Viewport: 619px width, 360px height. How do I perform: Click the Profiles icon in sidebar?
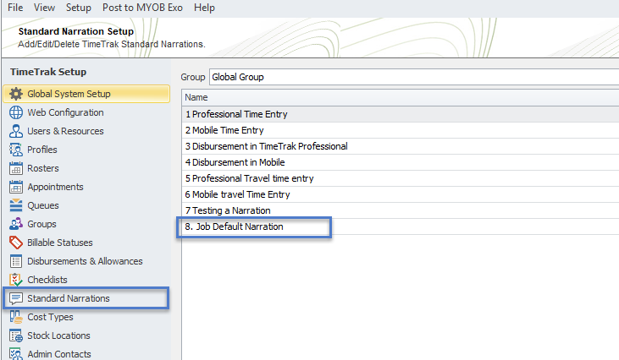point(16,150)
